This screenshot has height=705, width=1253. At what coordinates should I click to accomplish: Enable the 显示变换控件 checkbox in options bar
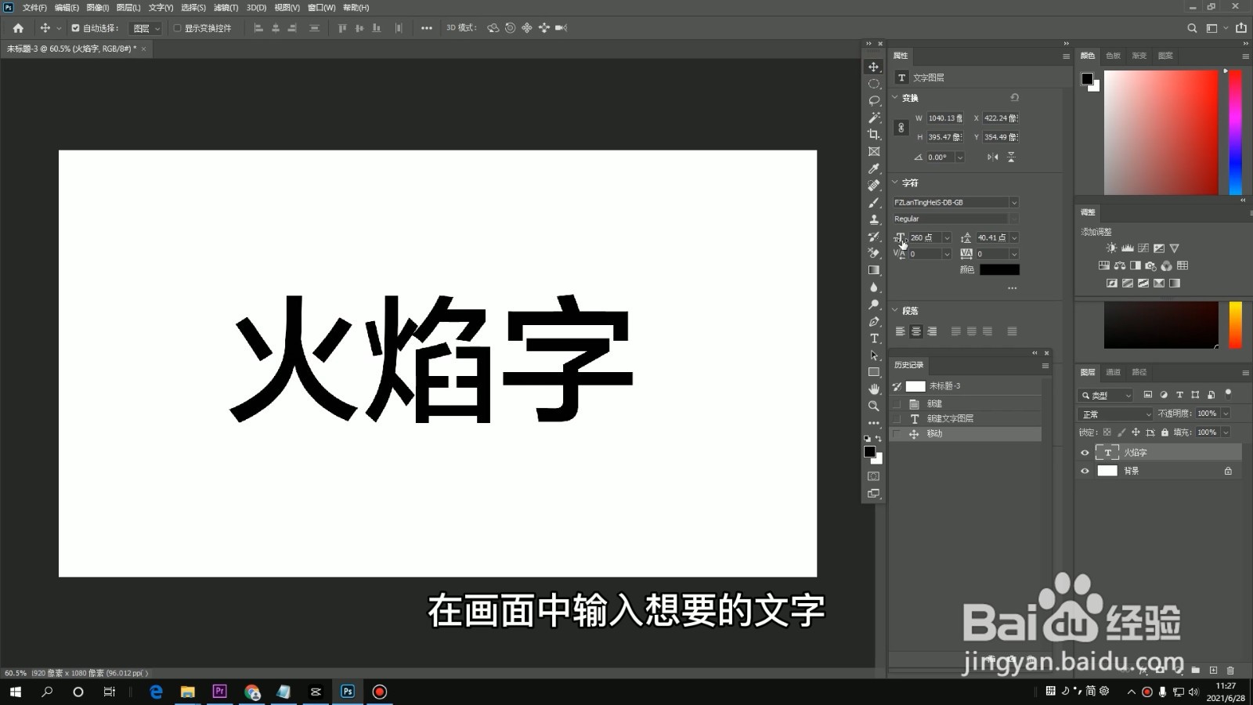click(x=179, y=28)
